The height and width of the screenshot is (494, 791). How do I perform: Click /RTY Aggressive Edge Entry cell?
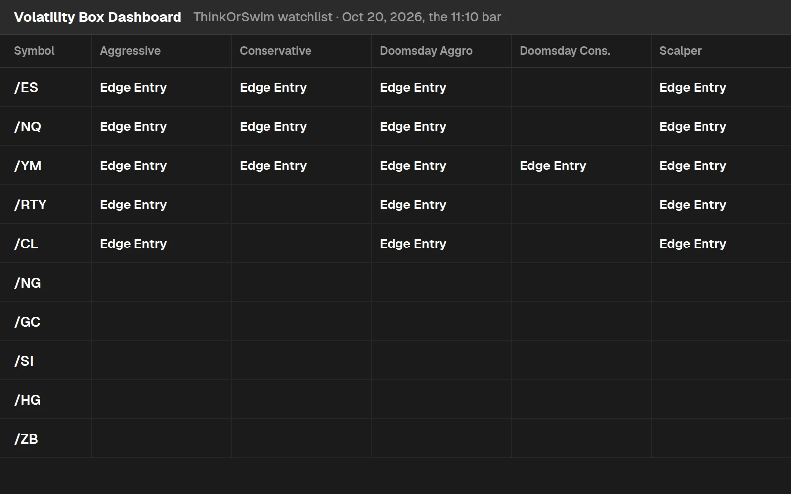[x=161, y=205]
